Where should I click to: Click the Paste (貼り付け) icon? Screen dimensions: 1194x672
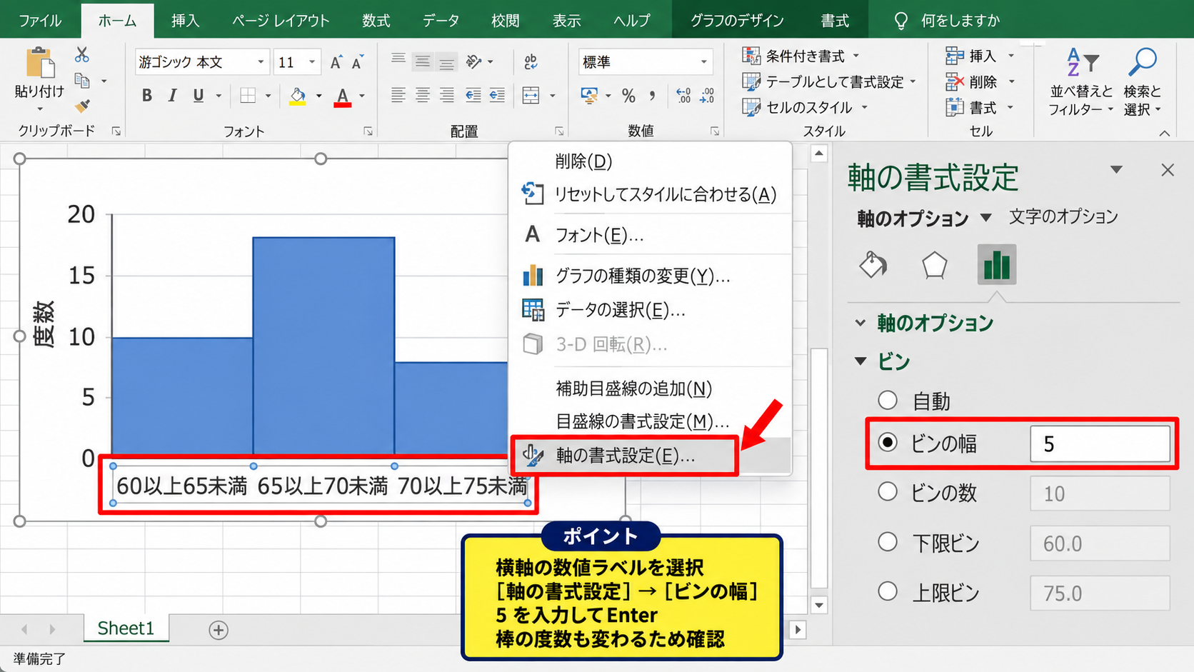tap(40, 63)
